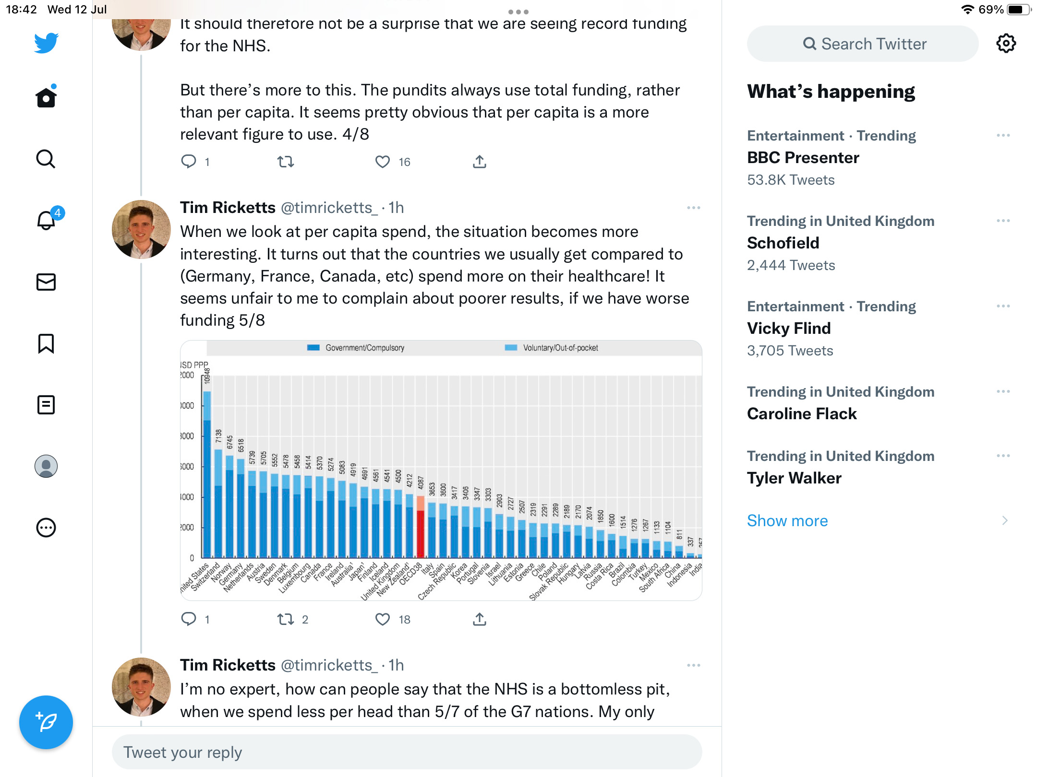This screenshot has width=1037, height=777.
Task: Open Tim Ricketts name on 5/8 tweet
Action: point(228,208)
